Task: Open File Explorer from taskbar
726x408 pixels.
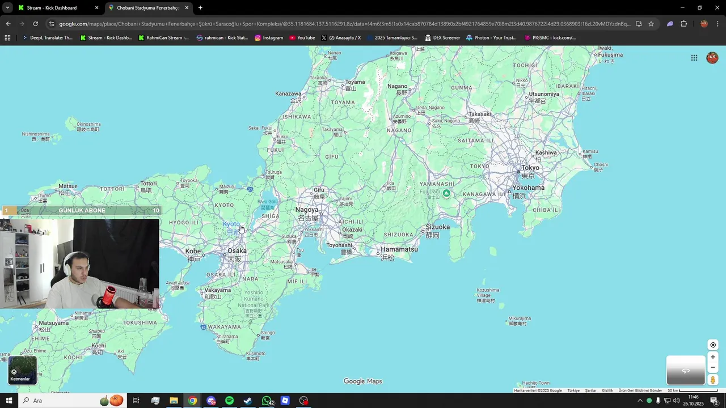Action: click(174, 401)
